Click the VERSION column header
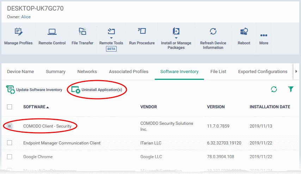Screen dimensions: 301x174 coord(216,107)
